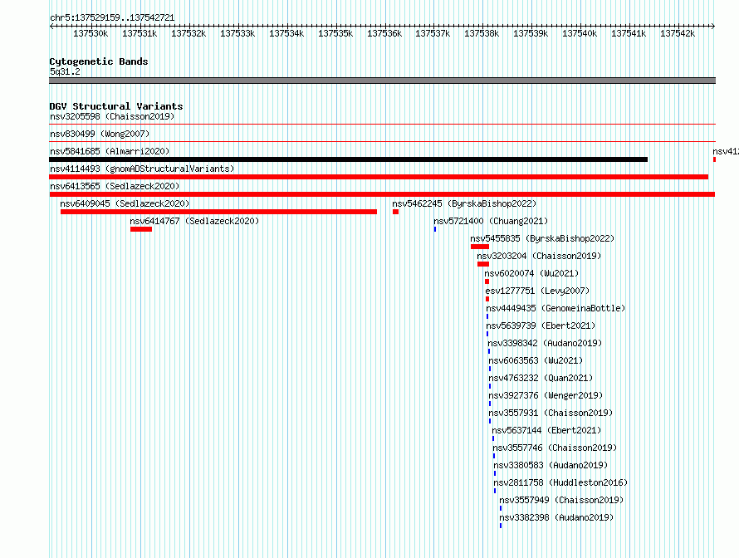Select nsv3557746 (Chaisson2019) label
This screenshot has width=739, height=558.
point(555,448)
